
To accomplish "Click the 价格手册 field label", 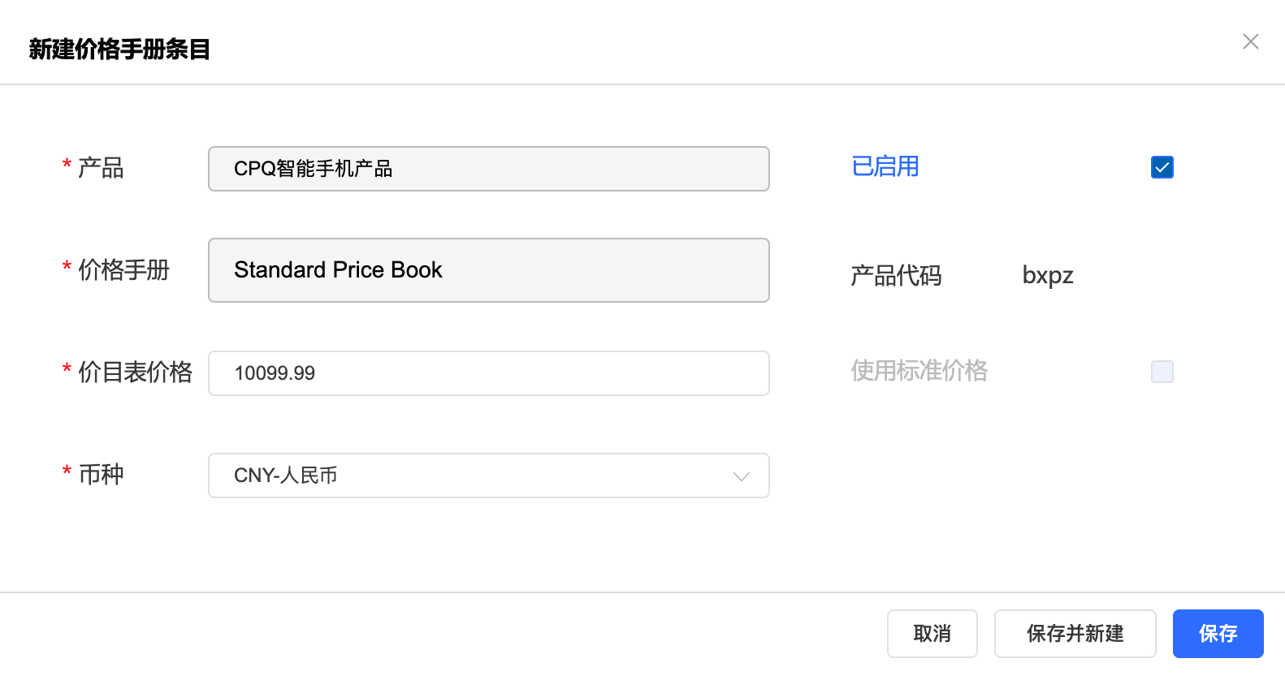I will [123, 270].
